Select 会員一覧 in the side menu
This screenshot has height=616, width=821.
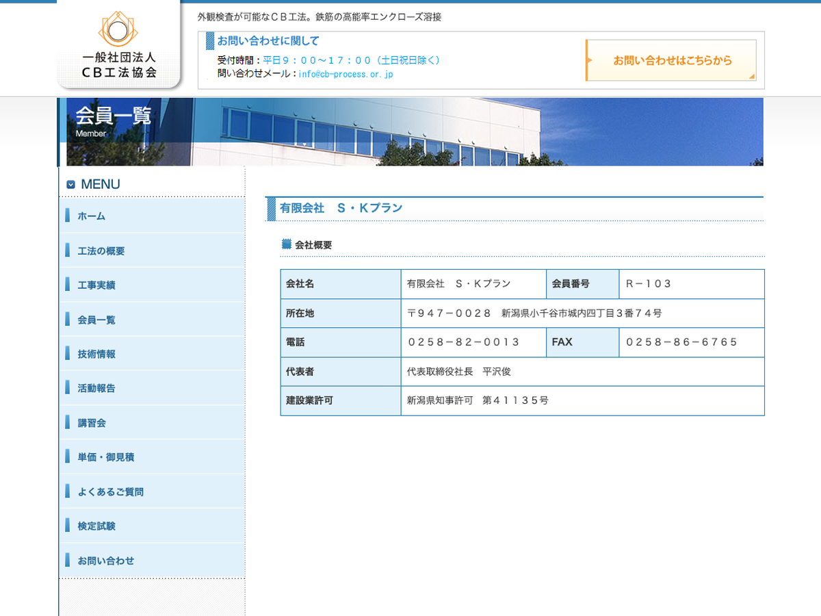[x=96, y=320]
